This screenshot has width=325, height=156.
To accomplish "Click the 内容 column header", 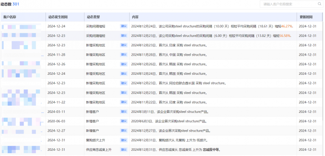I will [213, 17].
